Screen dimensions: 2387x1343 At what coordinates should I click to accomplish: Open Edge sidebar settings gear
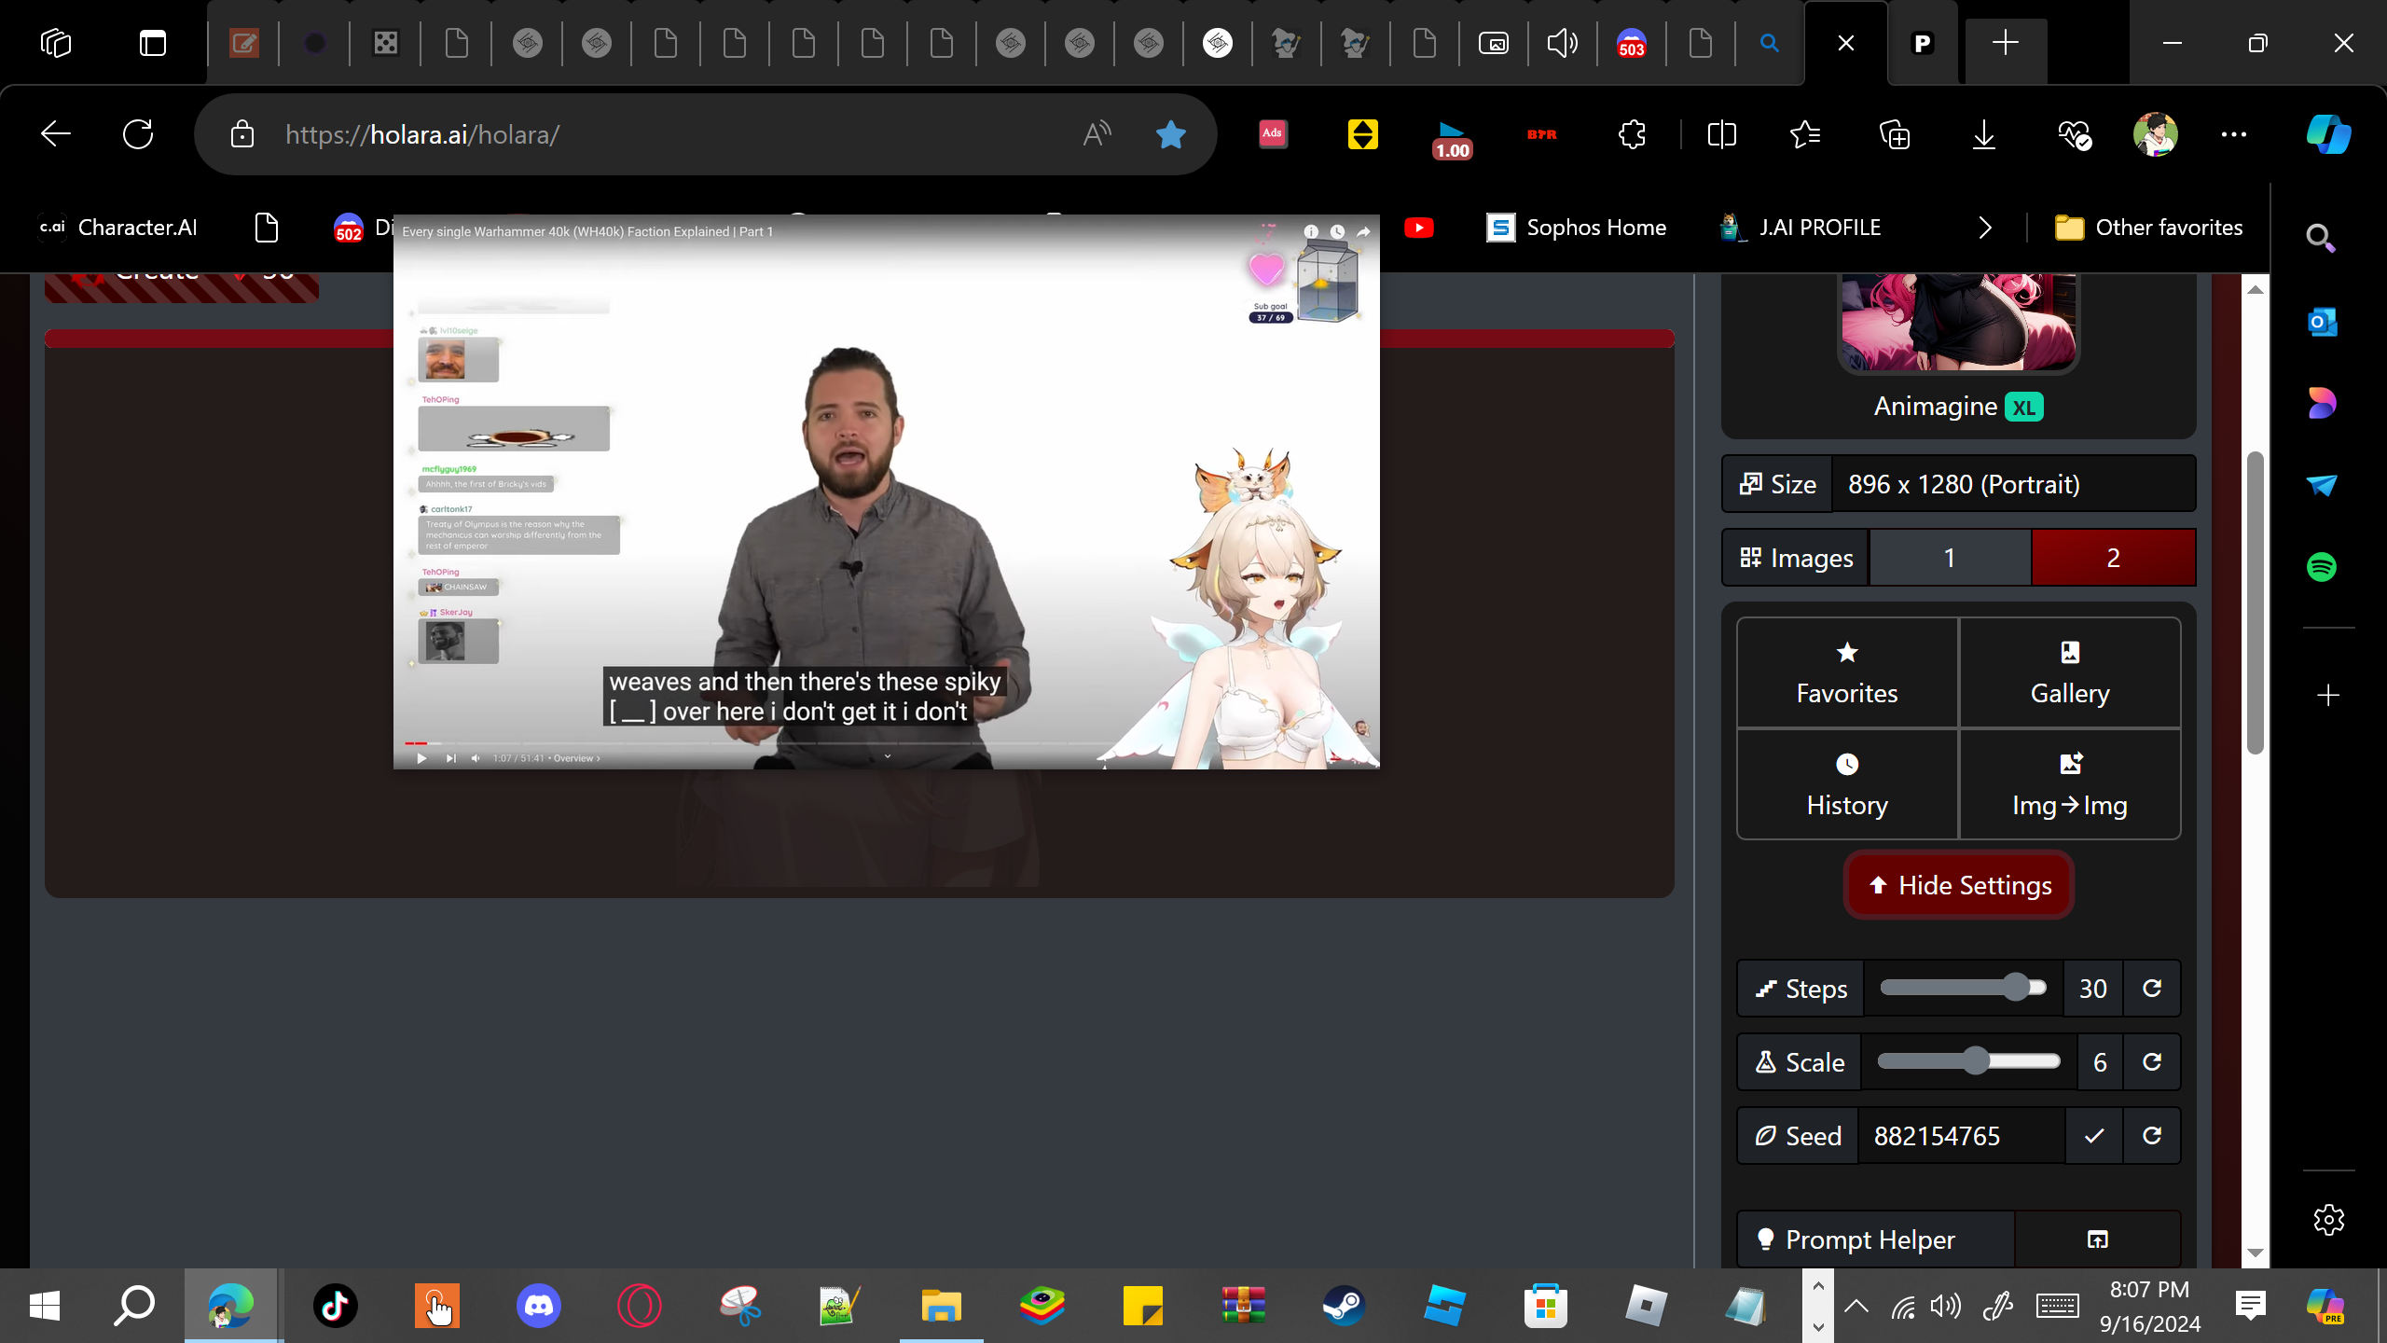tap(2328, 1220)
